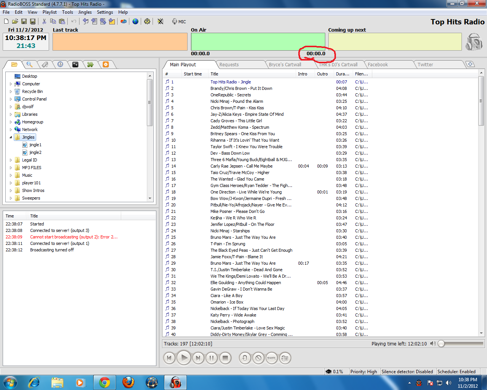487x390 pixels.
Task: Open the Facebook tab
Action: point(378,65)
